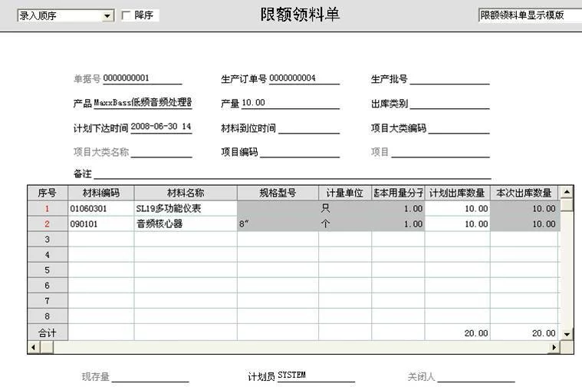Click the horizontal scrollbar thumb
Viewport: 582px width, 387px height.
[47, 347]
